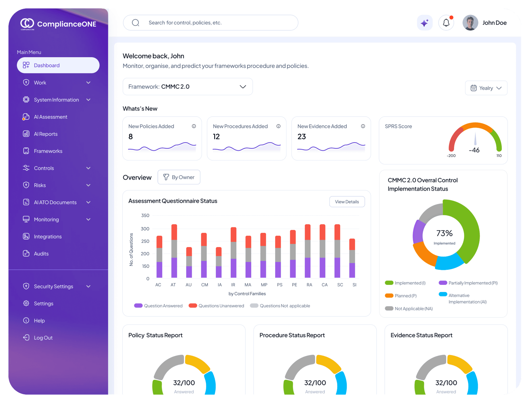The height and width of the screenshot is (403, 530).
Task: Click the info icon on New Policies Added
Action: (x=194, y=126)
